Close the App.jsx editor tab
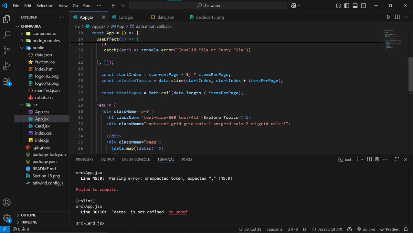Viewport: 413px width, 233px height. point(103,17)
